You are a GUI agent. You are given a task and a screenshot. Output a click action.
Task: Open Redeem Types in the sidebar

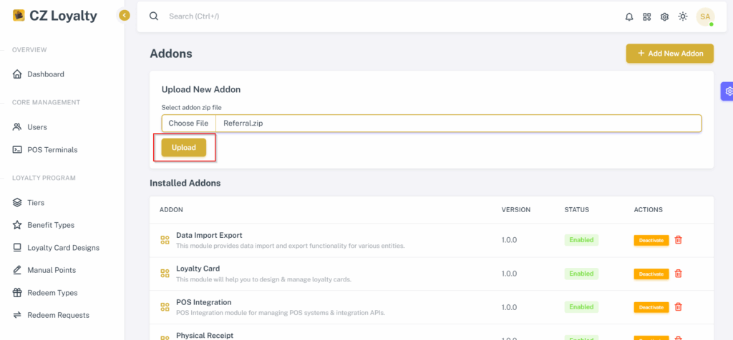click(52, 293)
